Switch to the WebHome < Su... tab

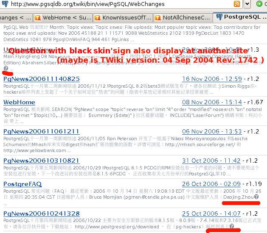pos(63,18)
